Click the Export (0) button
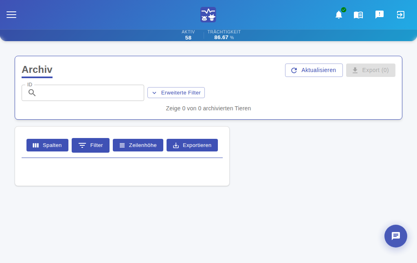This screenshot has width=417, height=263. pyautogui.click(x=371, y=70)
